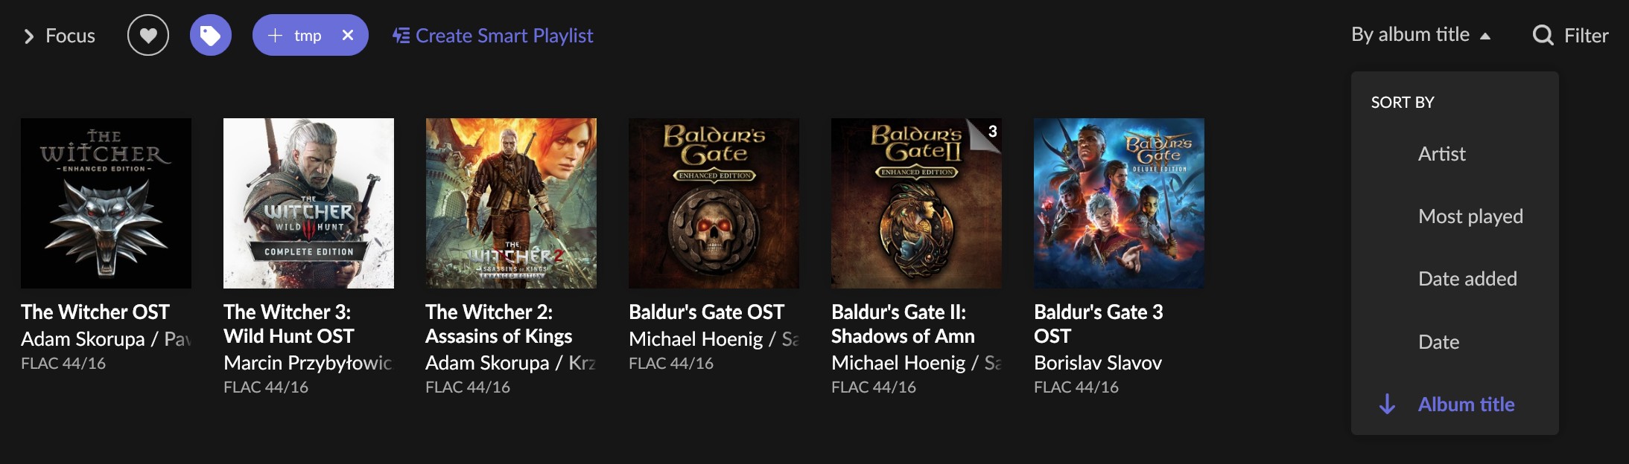Toggle the favorites heart filter

coord(148,35)
